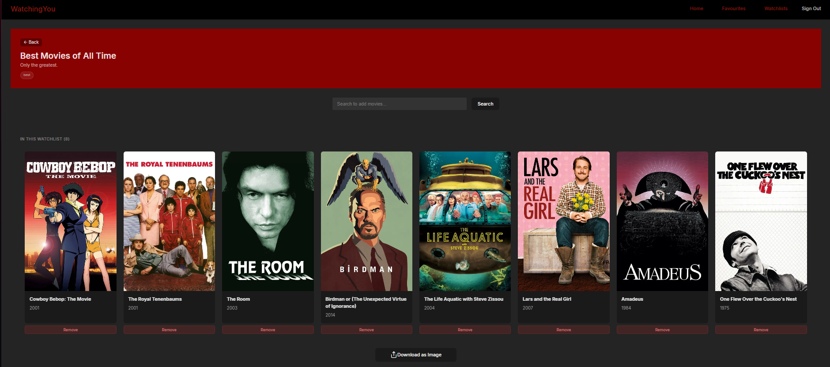The height and width of the screenshot is (367, 830).
Task: Click the "Best Movies of All Time" heading
Action: [x=68, y=56]
